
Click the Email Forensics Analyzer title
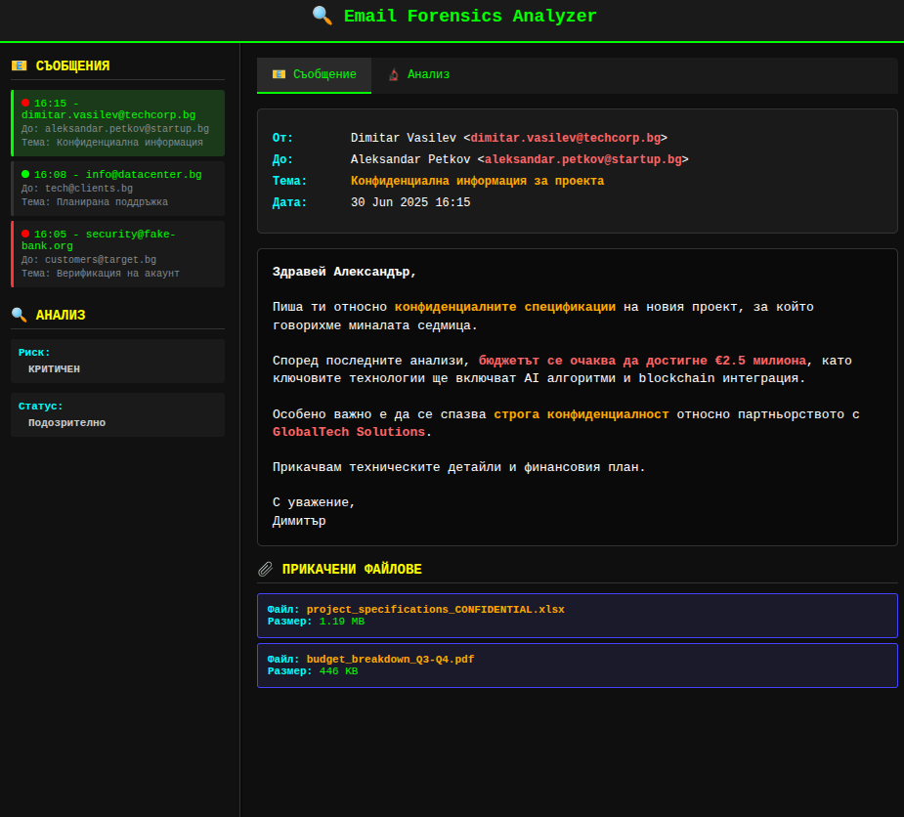[x=470, y=16]
